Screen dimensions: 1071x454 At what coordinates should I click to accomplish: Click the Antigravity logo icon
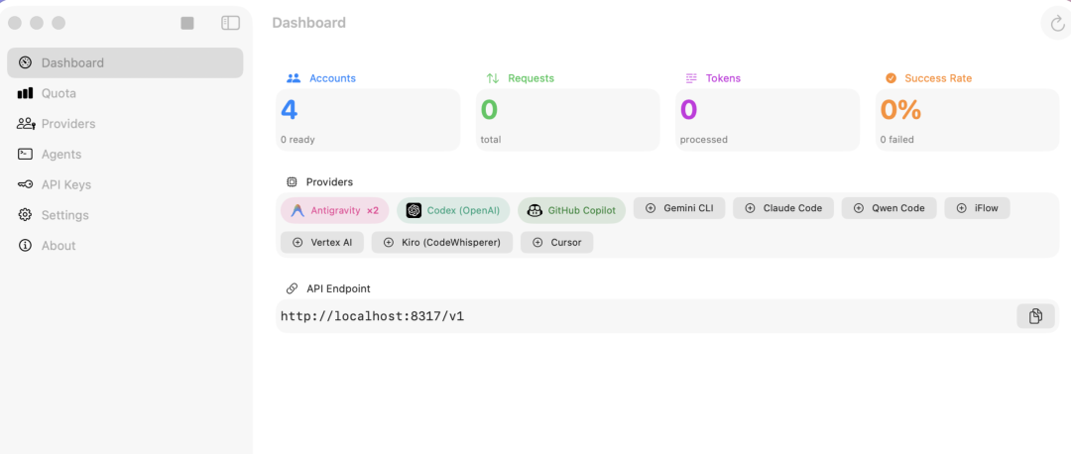click(x=297, y=210)
